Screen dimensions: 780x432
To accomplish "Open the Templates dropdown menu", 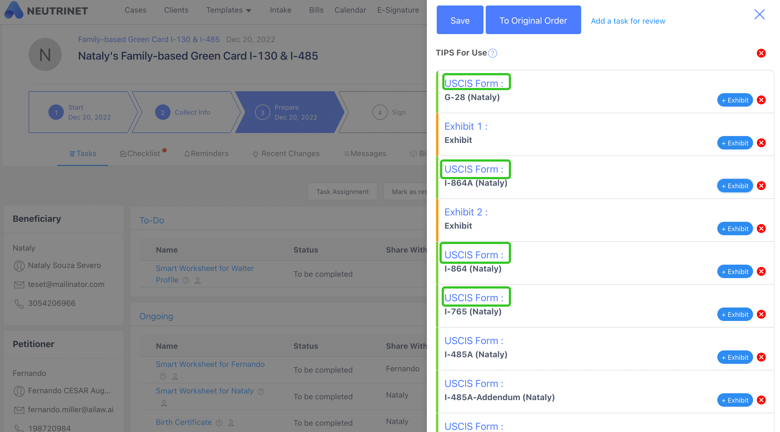I will [229, 10].
